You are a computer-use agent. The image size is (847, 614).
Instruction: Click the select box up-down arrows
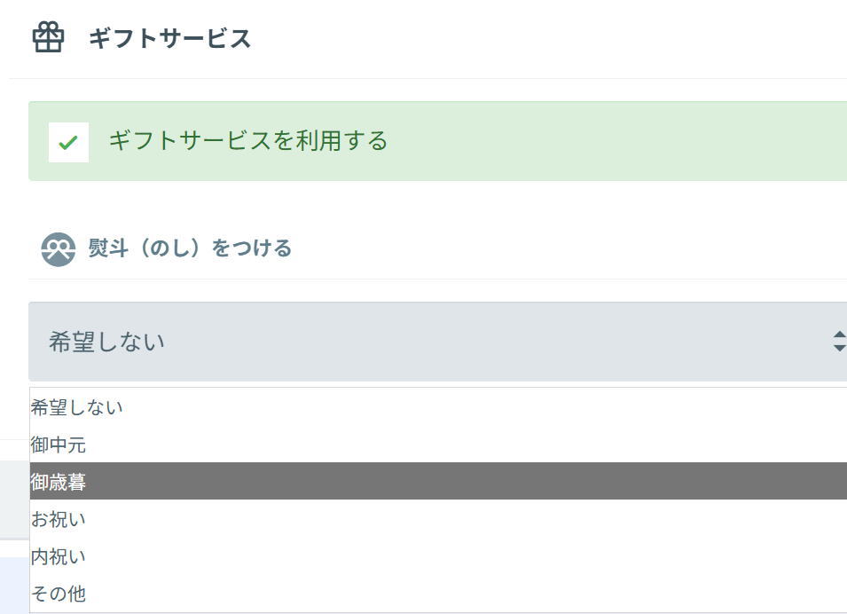[x=838, y=342]
